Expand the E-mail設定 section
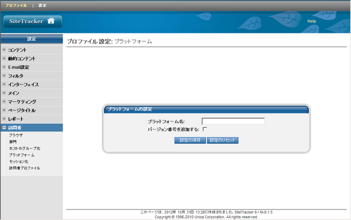The width and height of the screenshot is (351, 220). click(4, 67)
